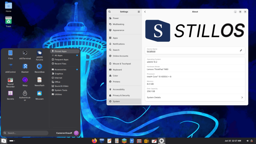Viewport: 256px width, 144px height.
Task: Open Accessibility settings
Action: (124, 89)
